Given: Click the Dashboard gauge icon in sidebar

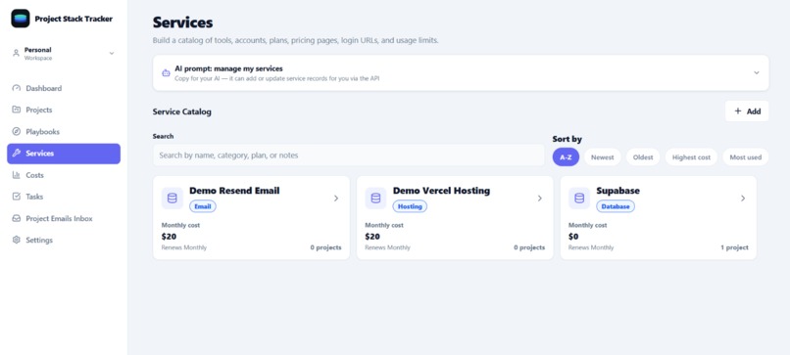Looking at the screenshot, I should click(x=16, y=88).
